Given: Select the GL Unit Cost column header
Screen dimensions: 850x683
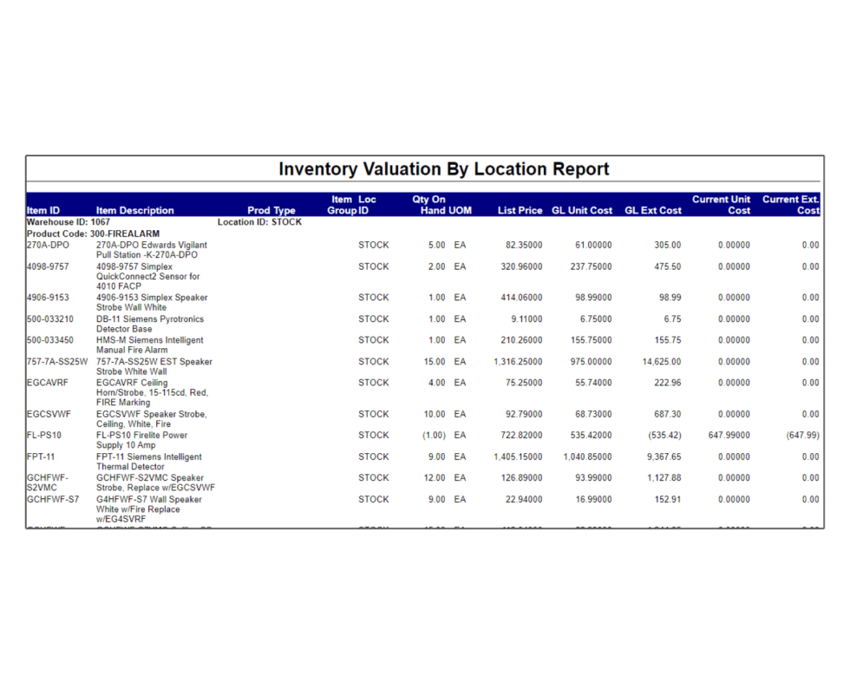Looking at the screenshot, I should 581,211.
